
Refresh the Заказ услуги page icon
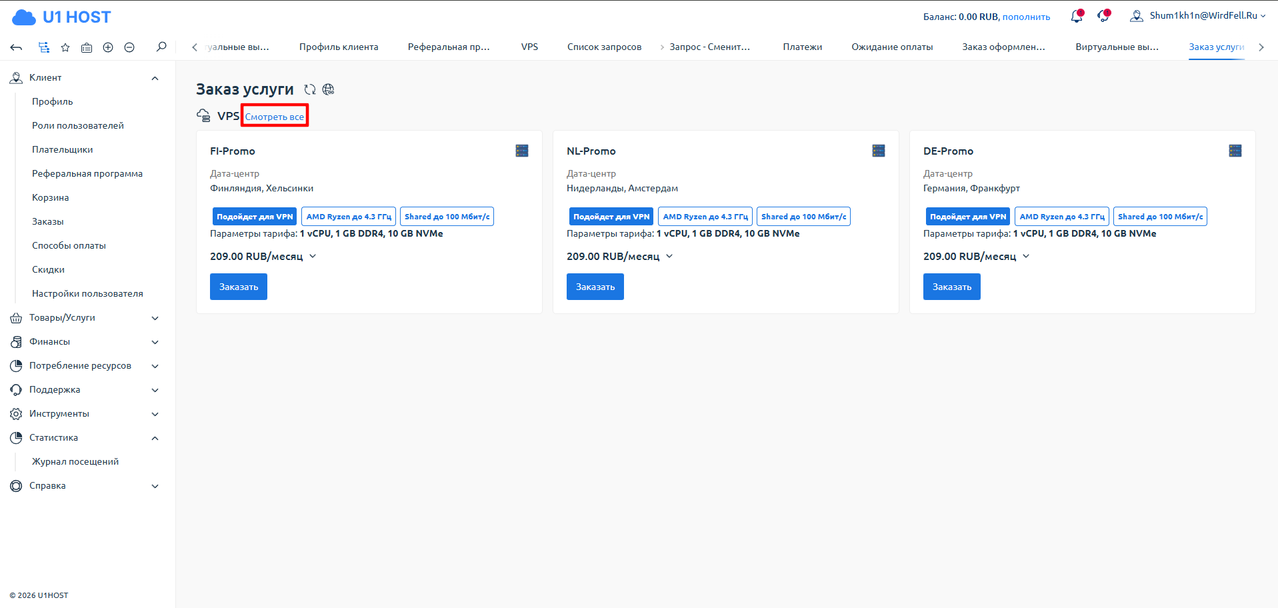[310, 89]
